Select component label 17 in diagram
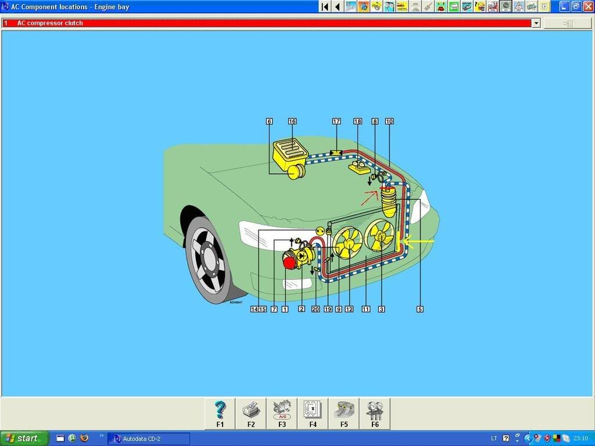The width and height of the screenshot is (595, 446). 336,121
